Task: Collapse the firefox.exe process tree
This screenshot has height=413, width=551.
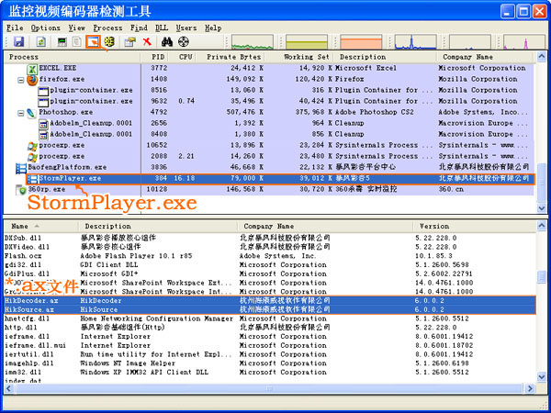Action: point(20,81)
